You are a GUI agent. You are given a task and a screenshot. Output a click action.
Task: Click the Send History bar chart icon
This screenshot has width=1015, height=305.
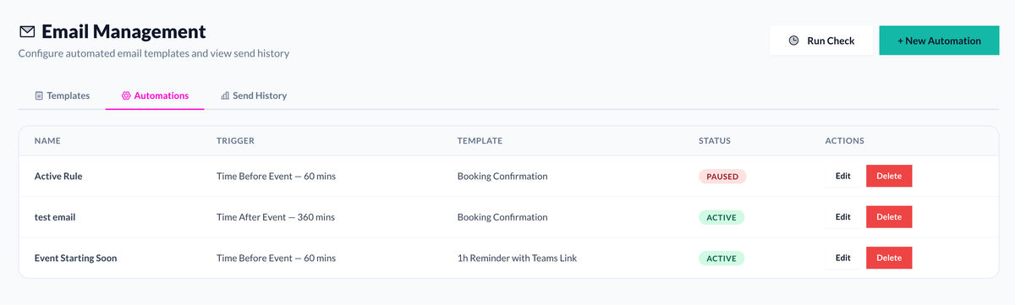pos(225,95)
